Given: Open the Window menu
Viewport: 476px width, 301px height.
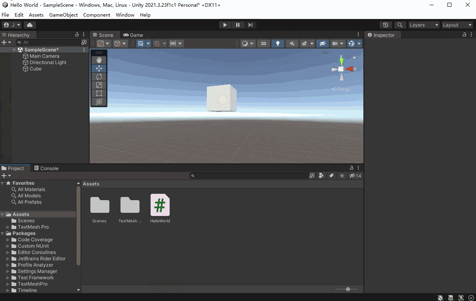Looking at the screenshot, I should coord(125,15).
